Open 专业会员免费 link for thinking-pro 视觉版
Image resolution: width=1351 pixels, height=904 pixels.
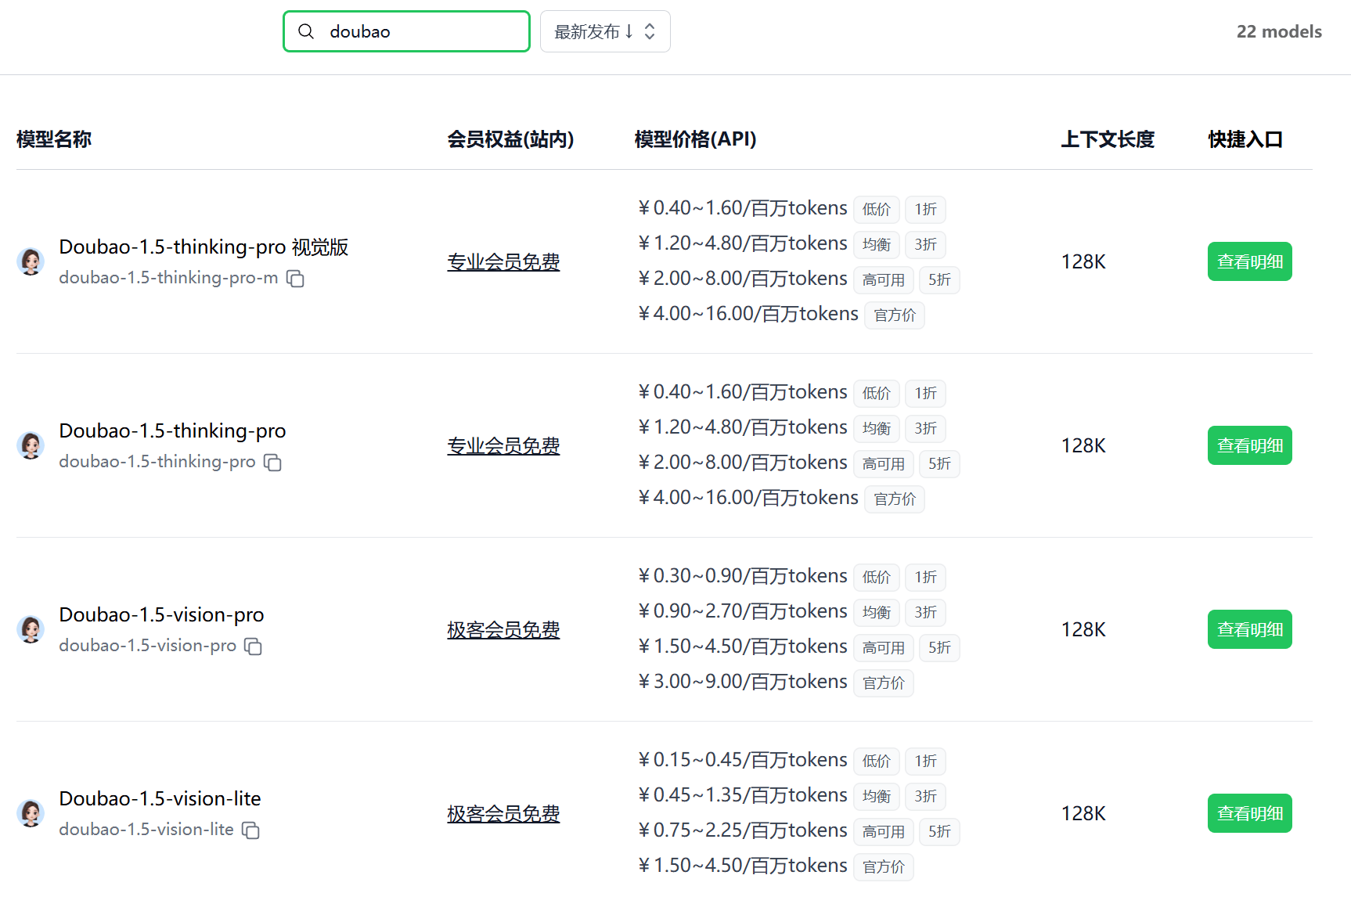(503, 262)
